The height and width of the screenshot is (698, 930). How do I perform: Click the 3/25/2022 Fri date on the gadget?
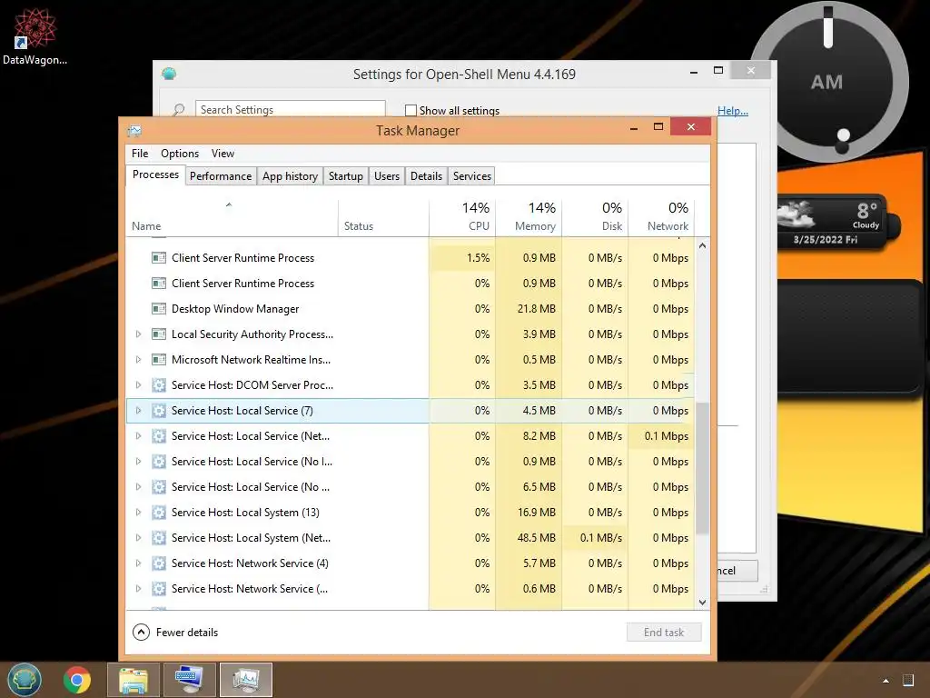tap(826, 240)
